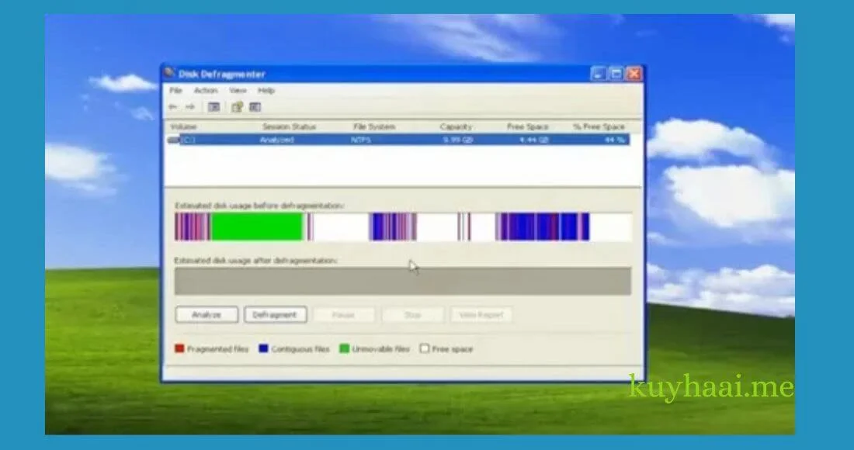Click the yellow-marked Properties toolbar icon
This screenshot has width=854, height=450.
pos(237,107)
